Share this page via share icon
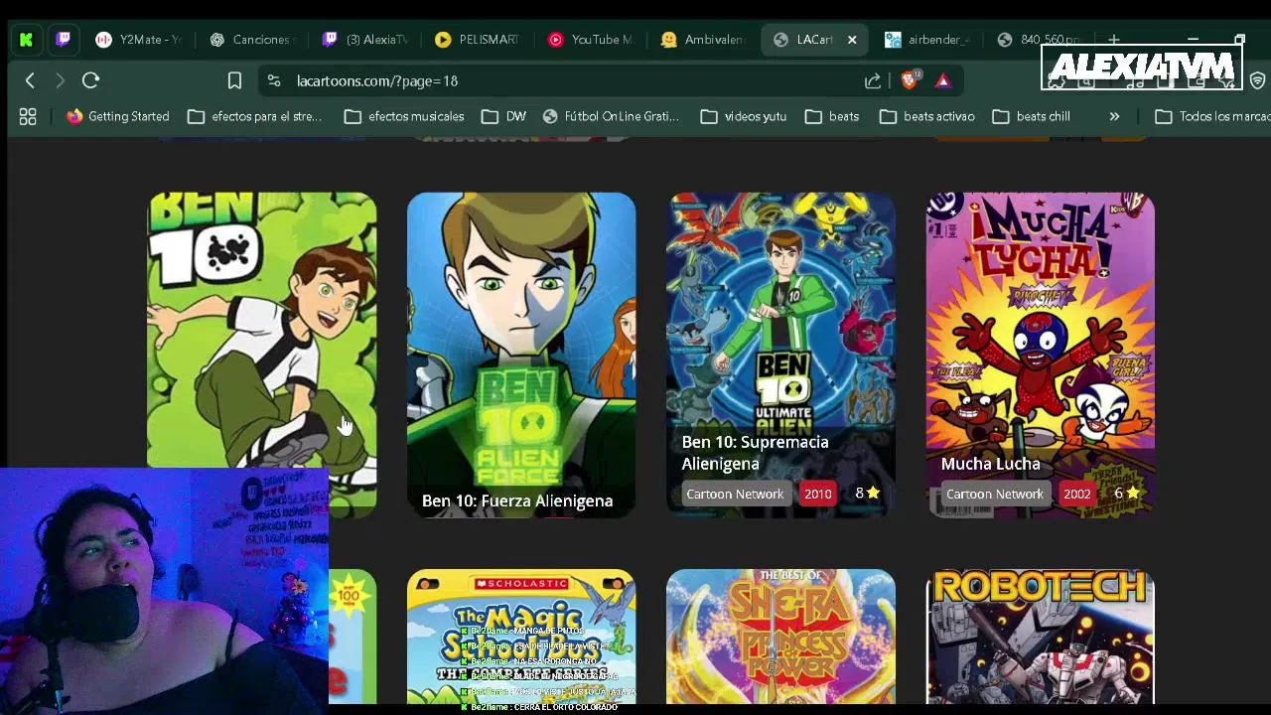 873,80
